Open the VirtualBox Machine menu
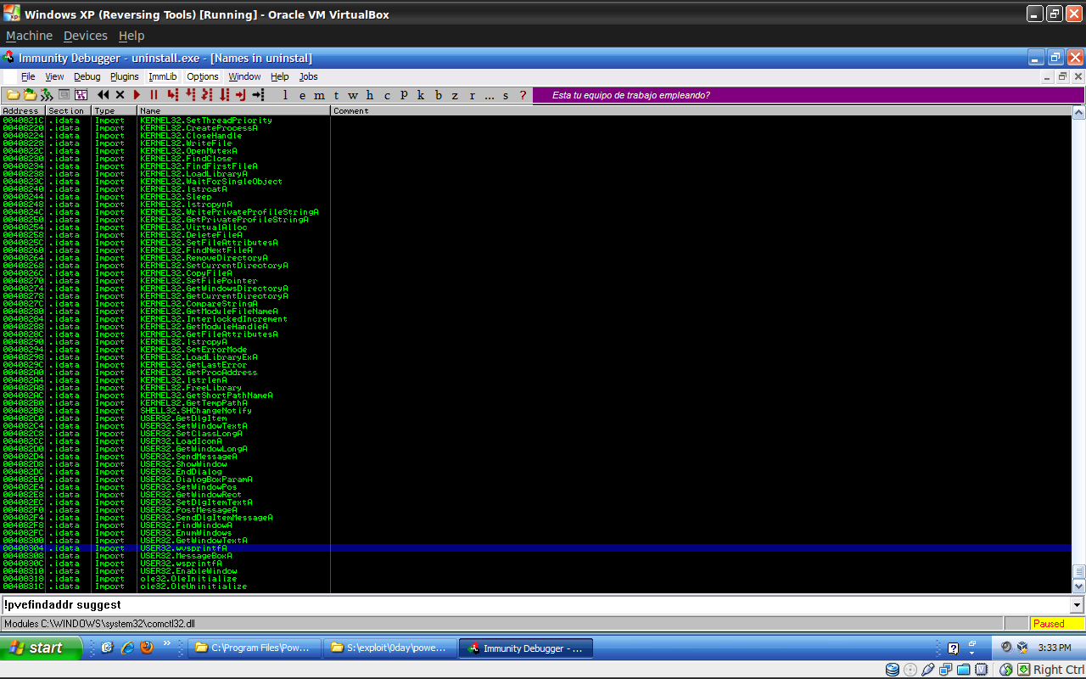This screenshot has height=679, width=1086. [x=29, y=36]
